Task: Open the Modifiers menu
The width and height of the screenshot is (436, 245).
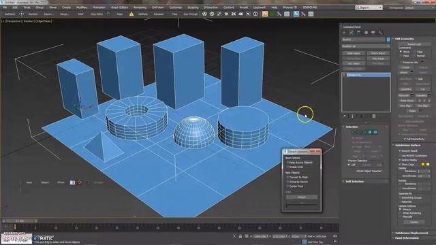Action: [x=82, y=7]
